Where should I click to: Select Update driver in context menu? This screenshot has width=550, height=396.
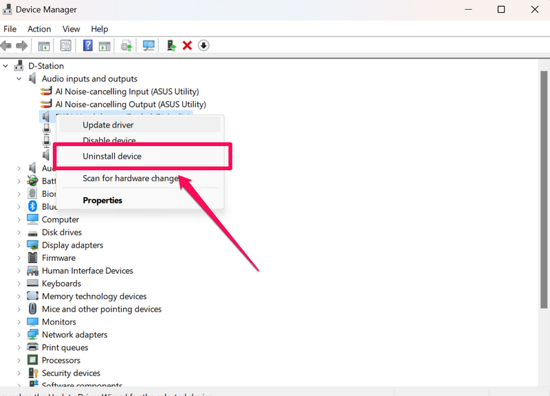point(108,125)
